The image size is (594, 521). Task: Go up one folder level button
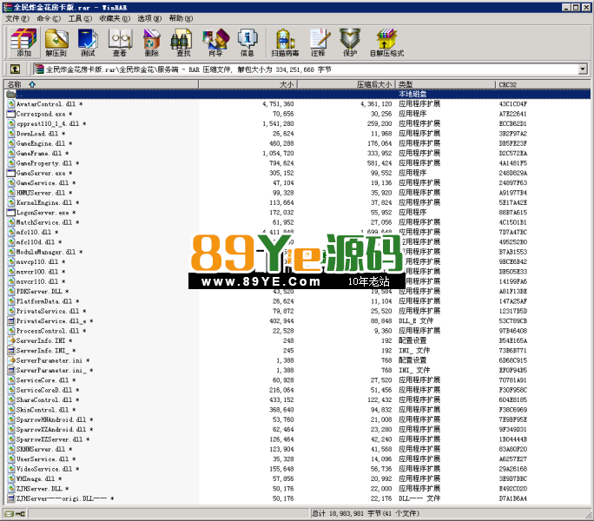click(x=15, y=69)
